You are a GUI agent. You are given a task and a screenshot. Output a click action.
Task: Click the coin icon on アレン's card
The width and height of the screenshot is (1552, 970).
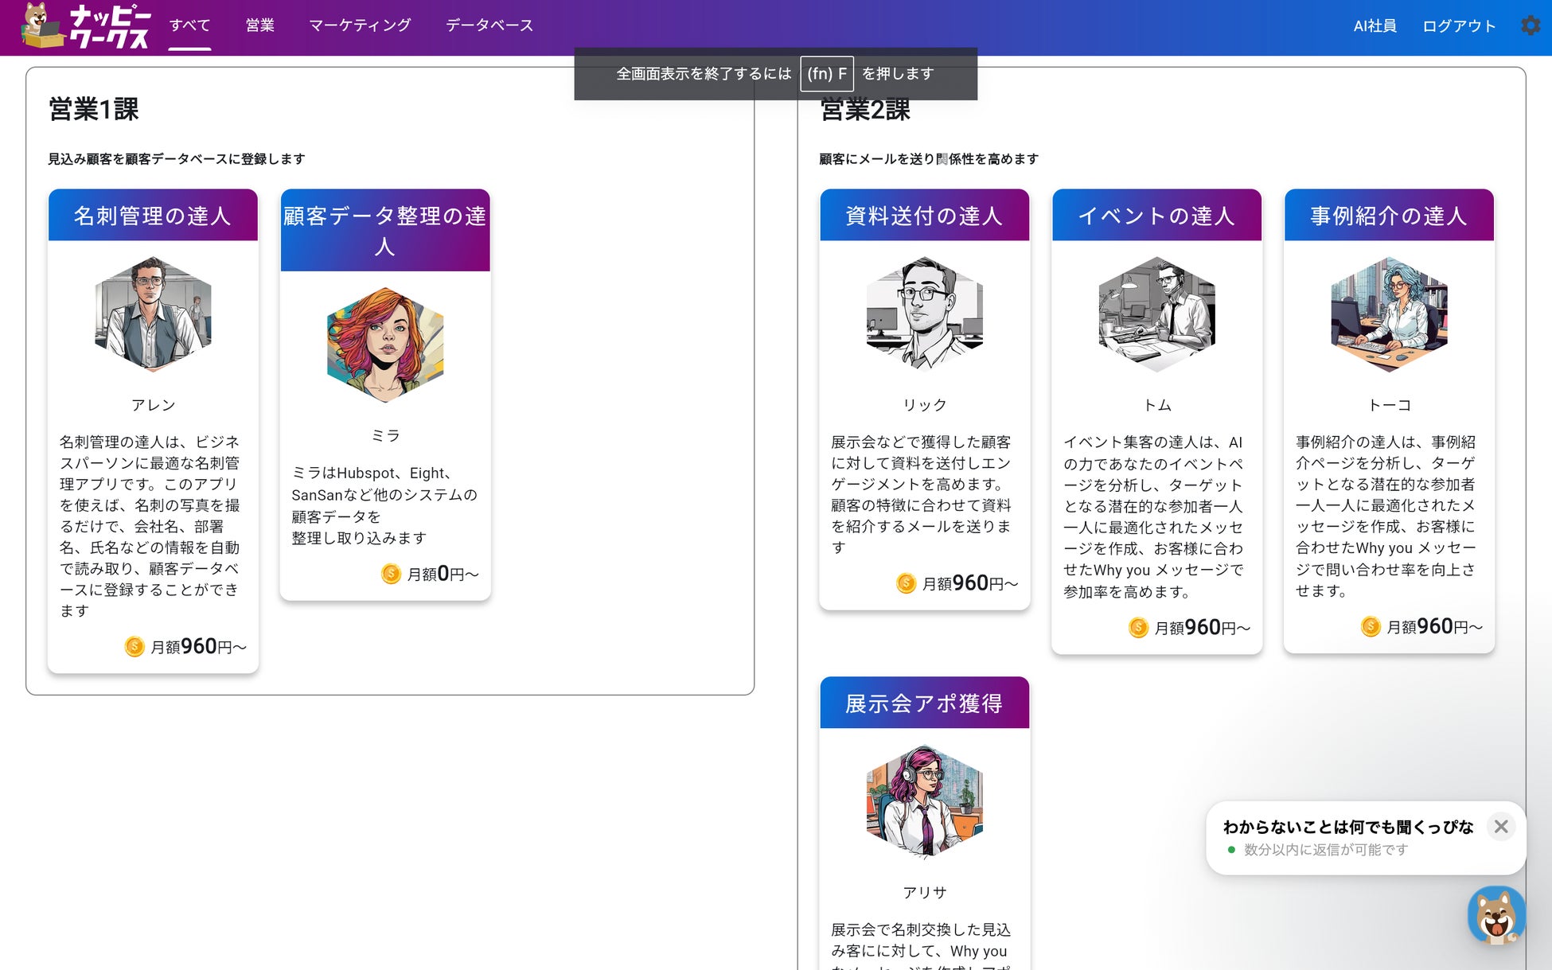click(135, 647)
